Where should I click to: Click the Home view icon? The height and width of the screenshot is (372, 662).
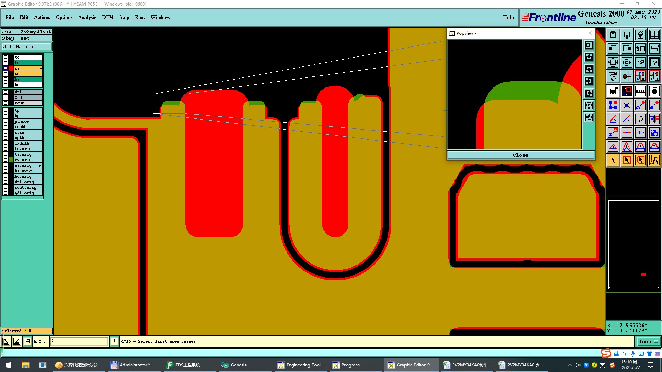click(x=640, y=35)
